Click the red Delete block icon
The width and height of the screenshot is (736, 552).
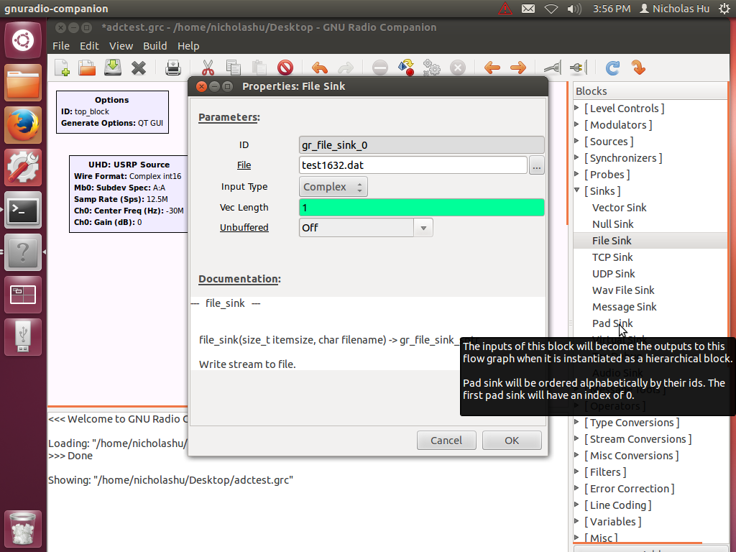[285, 68]
